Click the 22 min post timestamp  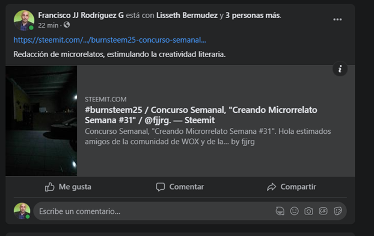[48, 25]
